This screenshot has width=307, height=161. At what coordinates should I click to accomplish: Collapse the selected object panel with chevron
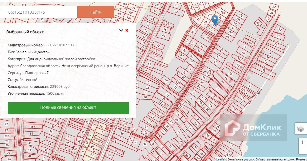pyautogui.click(x=121, y=31)
